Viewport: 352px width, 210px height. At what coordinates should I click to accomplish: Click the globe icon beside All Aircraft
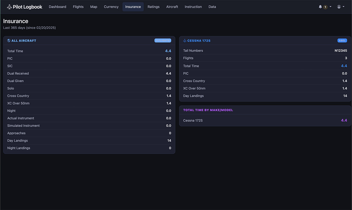(9, 41)
